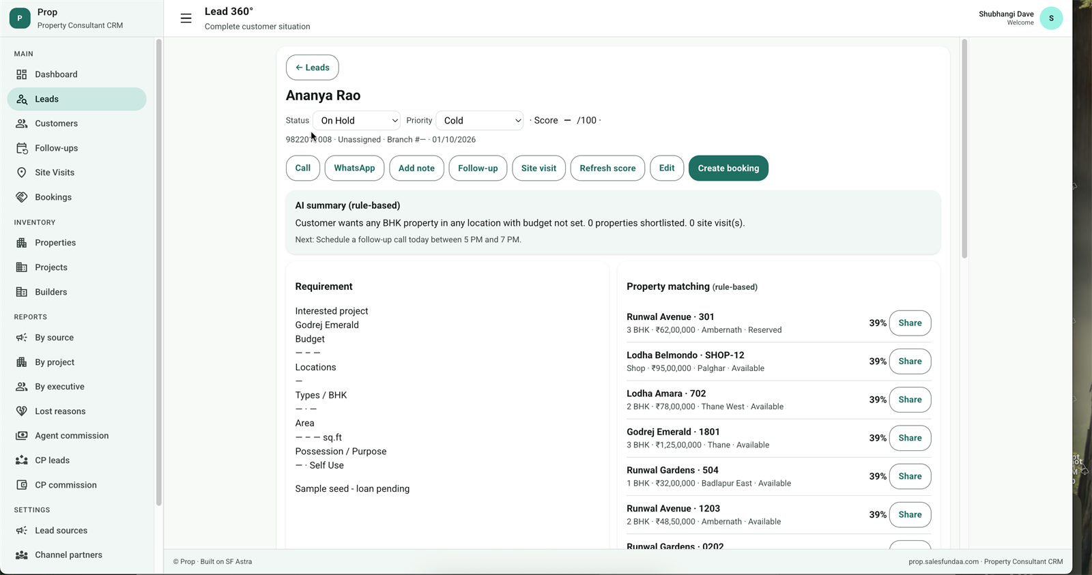Share the Runwal Avenue 301 property

[910, 323]
